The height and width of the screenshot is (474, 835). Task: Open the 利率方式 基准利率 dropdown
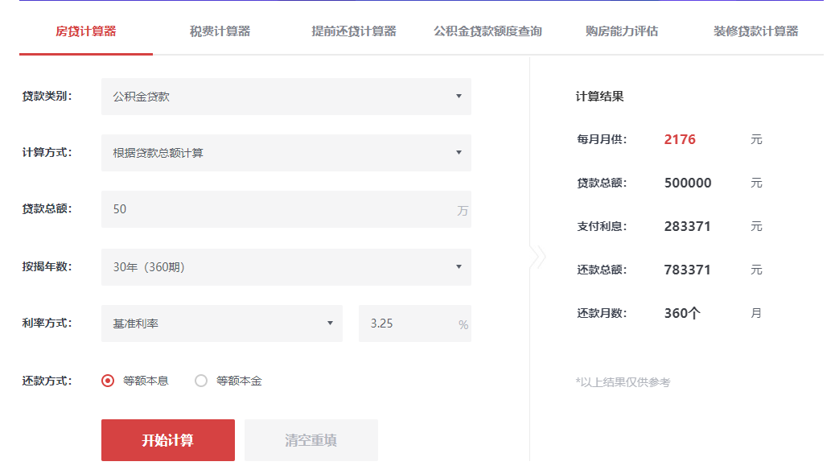coord(221,324)
